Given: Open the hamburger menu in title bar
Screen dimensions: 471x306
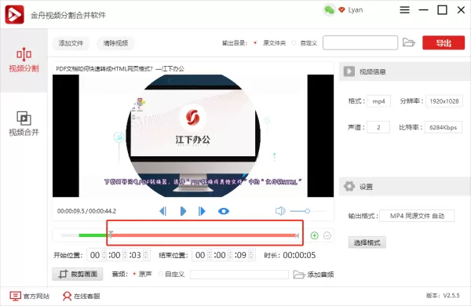Looking at the screenshot, I should pos(404,10).
